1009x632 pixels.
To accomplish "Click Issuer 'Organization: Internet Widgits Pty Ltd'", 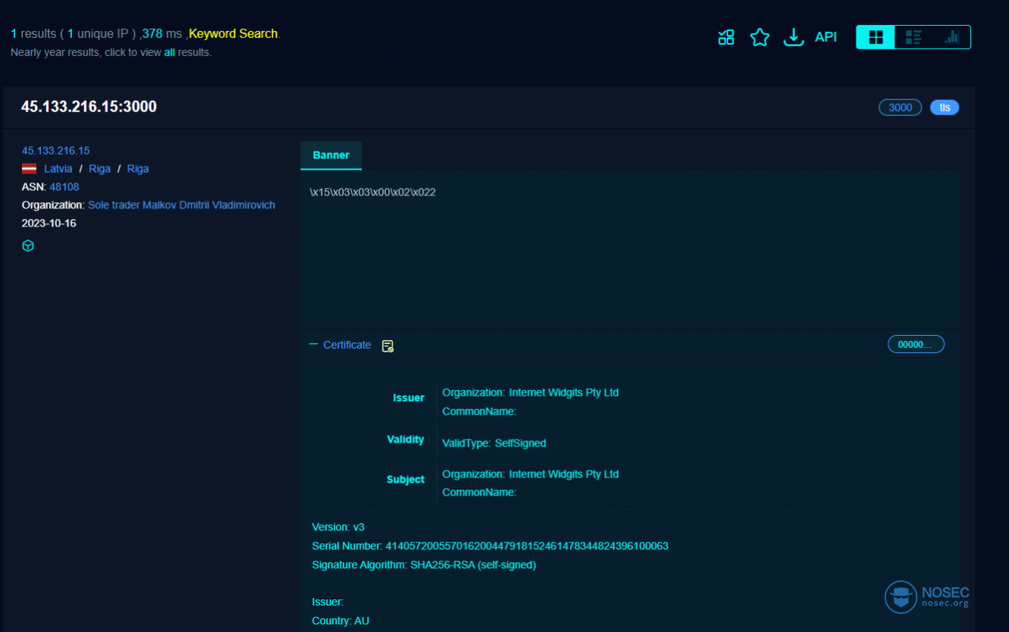I will (530, 393).
